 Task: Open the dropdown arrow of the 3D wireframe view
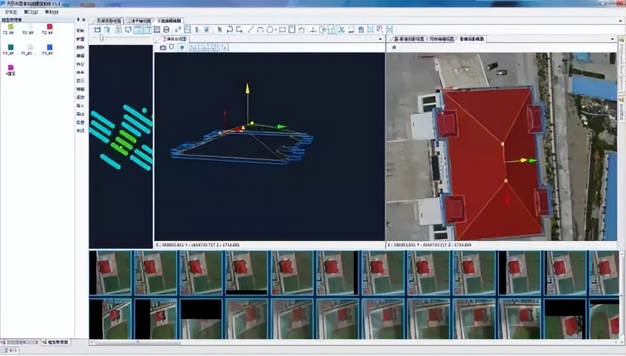(380, 39)
